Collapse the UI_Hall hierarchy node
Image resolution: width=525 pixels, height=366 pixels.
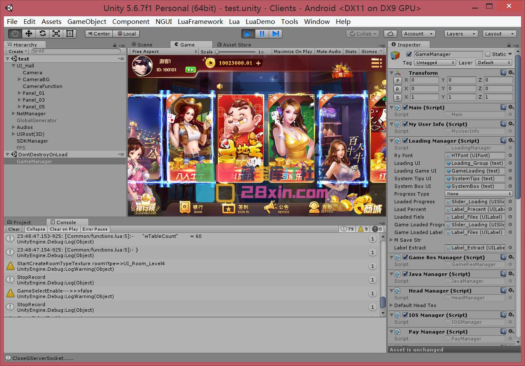(x=14, y=66)
